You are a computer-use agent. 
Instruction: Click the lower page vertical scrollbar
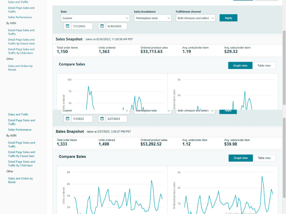coord(284,158)
